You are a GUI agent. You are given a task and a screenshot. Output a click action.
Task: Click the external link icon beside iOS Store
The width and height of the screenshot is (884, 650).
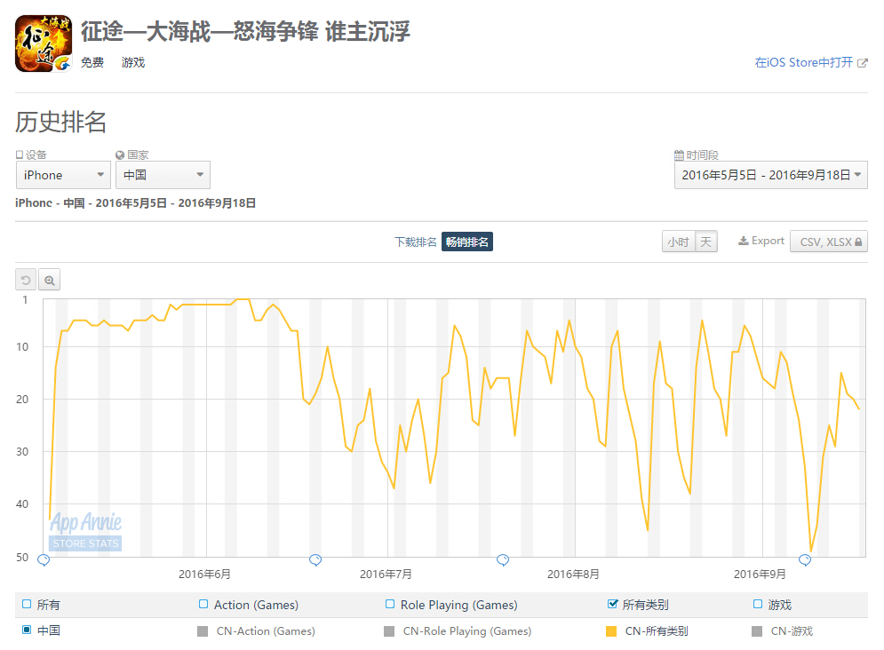862,63
